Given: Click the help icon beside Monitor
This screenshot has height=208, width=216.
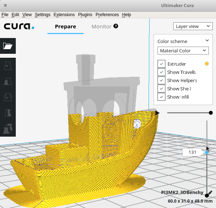Looking at the screenshot, I should coord(116,26).
